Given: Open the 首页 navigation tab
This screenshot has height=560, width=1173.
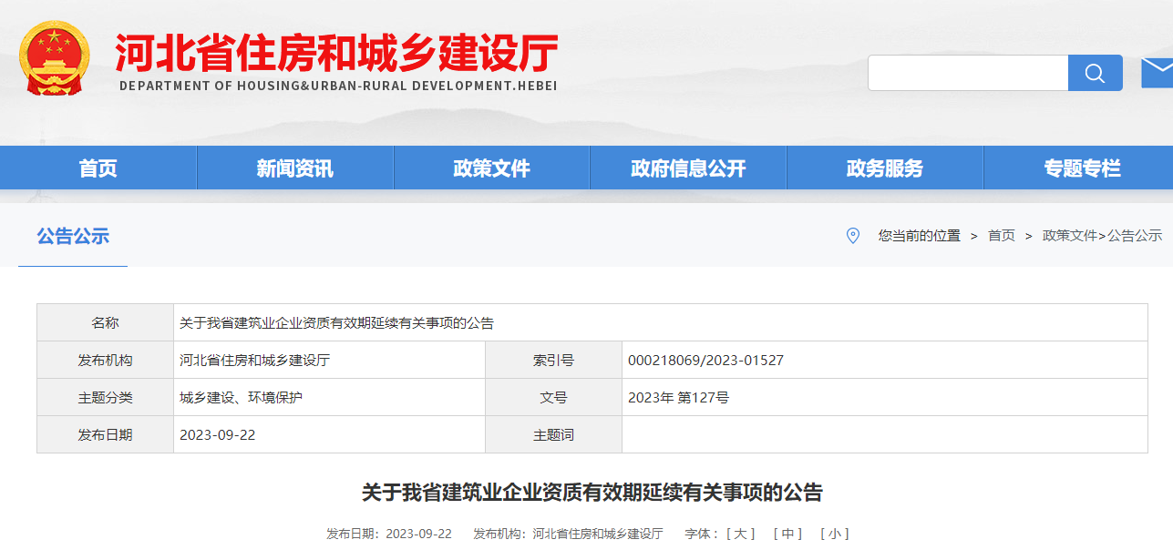Looking at the screenshot, I should pyautogui.click(x=98, y=168).
